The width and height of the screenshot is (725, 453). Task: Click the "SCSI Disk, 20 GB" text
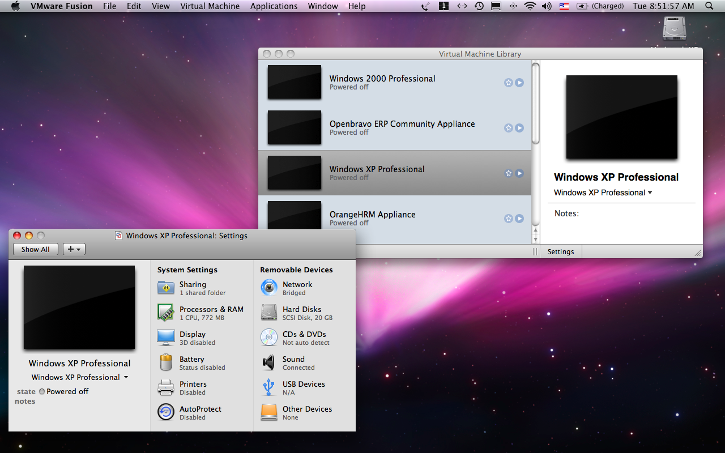tap(308, 318)
